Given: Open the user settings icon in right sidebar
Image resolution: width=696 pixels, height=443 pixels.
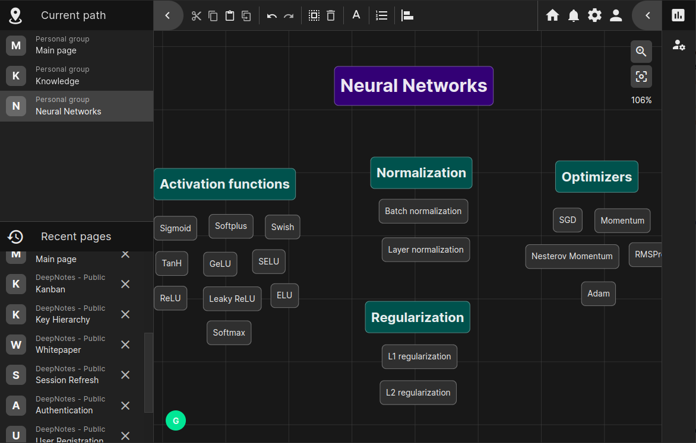Looking at the screenshot, I should (678, 45).
